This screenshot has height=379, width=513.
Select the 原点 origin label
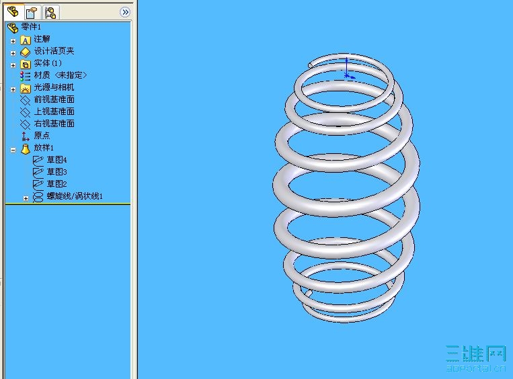[x=42, y=135]
